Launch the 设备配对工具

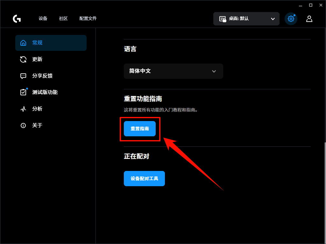[144, 179]
